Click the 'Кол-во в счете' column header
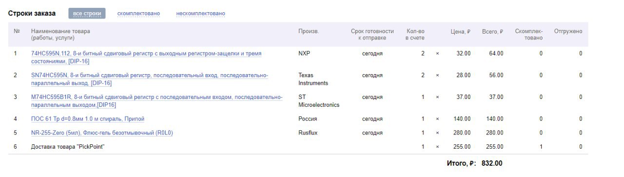 (415, 35)
